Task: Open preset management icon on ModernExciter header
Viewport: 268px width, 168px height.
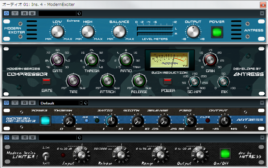Action: [x=79, y=13]
